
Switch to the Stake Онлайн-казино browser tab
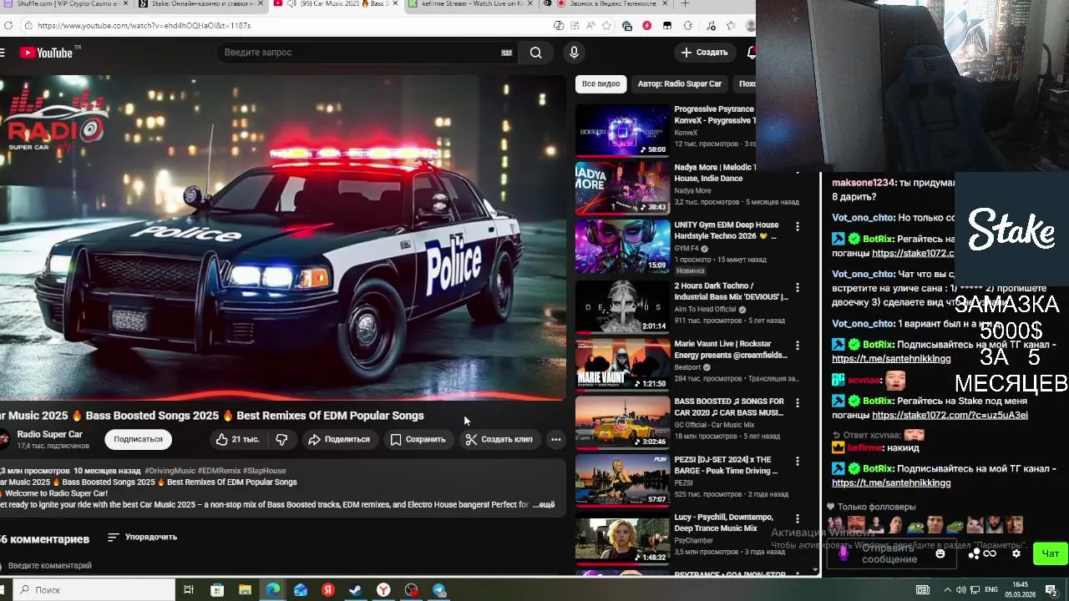[x=200, y=4]
